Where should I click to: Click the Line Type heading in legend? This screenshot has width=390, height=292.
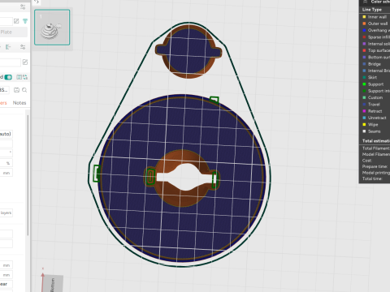(372, 10)
